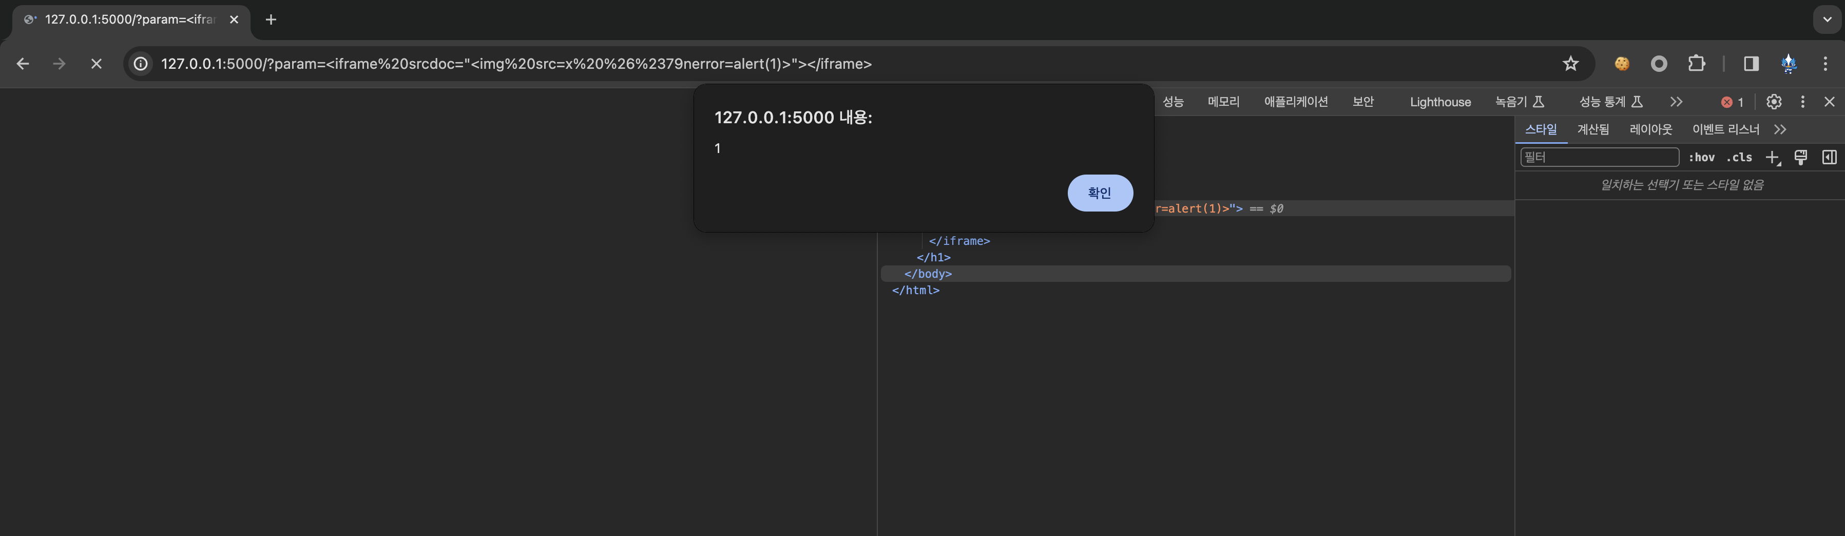The width and height of the screenshot is (1845, 536).
Task: Click the site information icon
Action: click(x=141, y=64)
